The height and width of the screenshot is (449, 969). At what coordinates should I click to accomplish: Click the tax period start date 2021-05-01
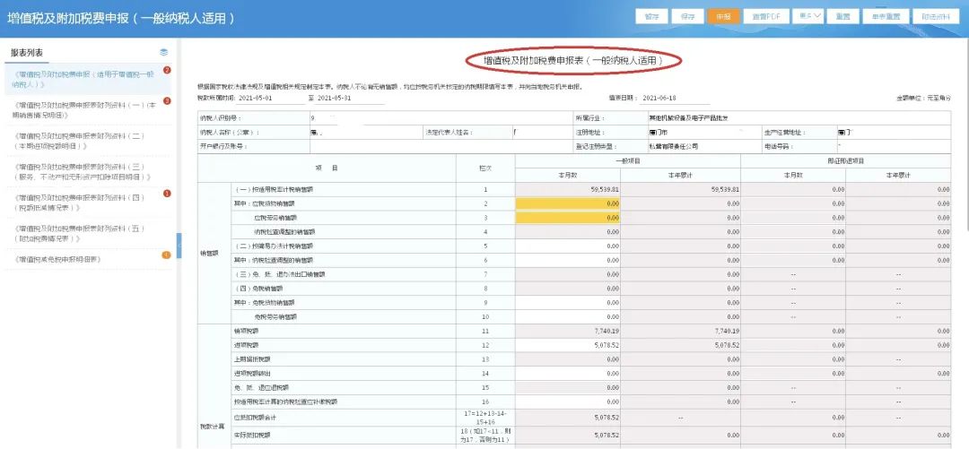click(x=255, y=99)
